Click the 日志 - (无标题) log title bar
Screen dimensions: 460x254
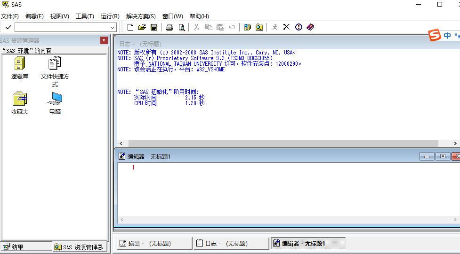pos(286,44)
